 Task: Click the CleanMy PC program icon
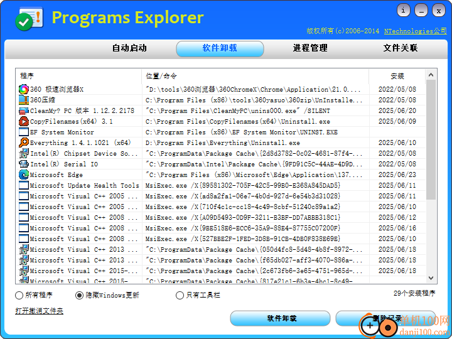point(24,110)
